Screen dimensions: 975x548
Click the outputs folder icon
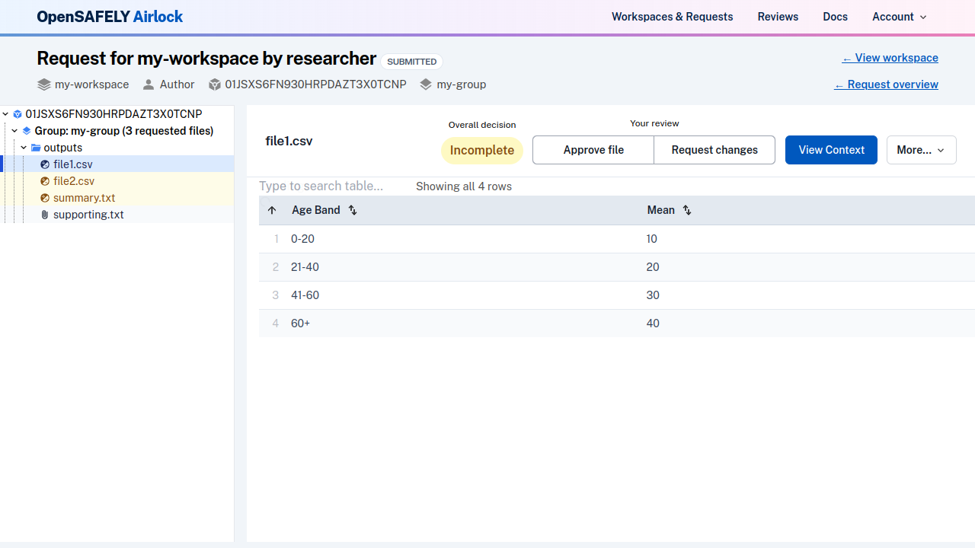[x=36, y=148]
